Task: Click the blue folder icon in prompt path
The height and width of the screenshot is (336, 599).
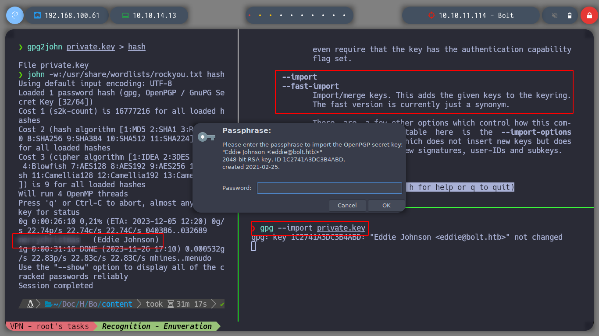Action: 48,304
